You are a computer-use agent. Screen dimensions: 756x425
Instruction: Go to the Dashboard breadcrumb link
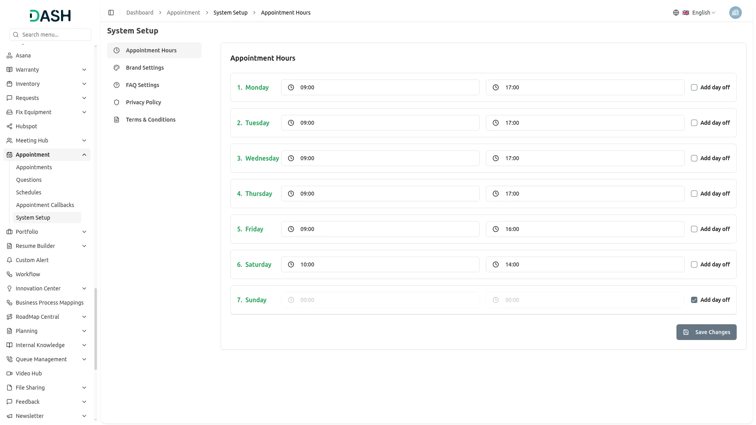coord(140,13)
